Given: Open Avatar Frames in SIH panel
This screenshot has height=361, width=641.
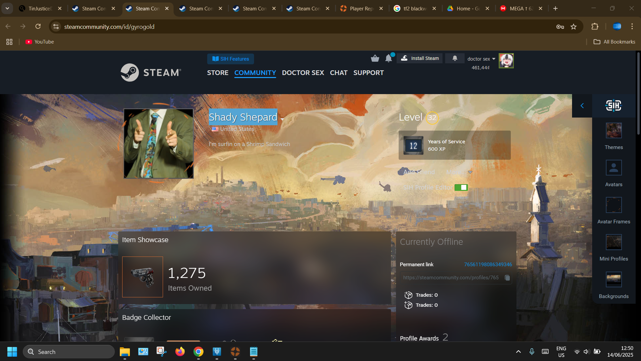Looking at the screenshot, I should tap(614, 211).
